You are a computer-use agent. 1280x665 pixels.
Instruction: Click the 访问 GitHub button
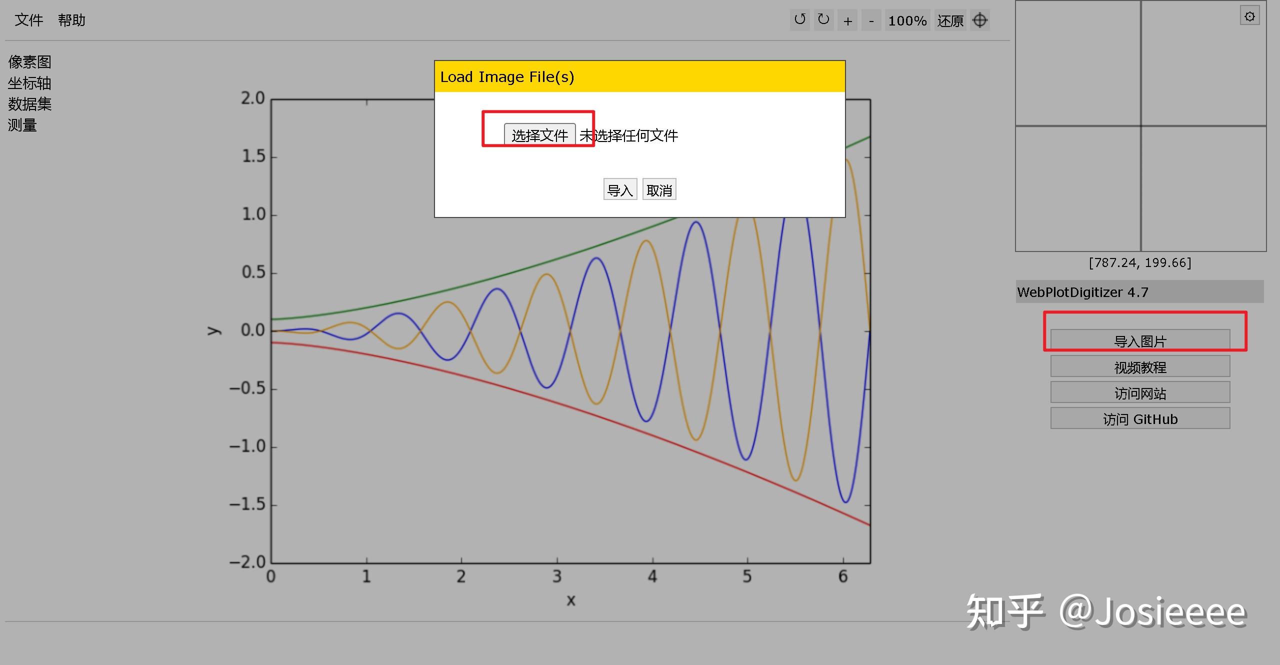click(1140, 419)
